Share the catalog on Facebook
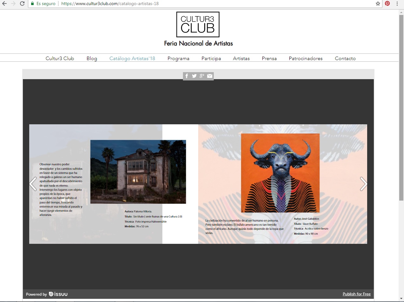Image resolution: width=404 pixels, height=302 pixels. click(x=187, y=76)
